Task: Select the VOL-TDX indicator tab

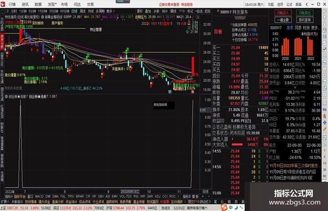Action: pos(126,196)
